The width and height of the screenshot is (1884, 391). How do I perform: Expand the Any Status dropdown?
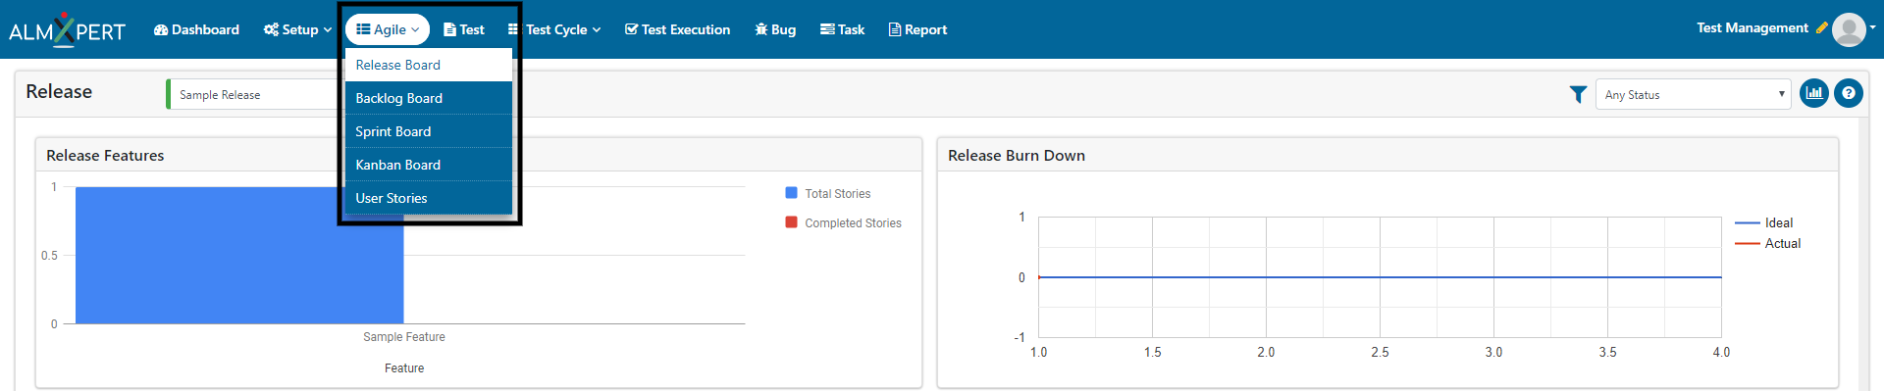point(1694,94)
